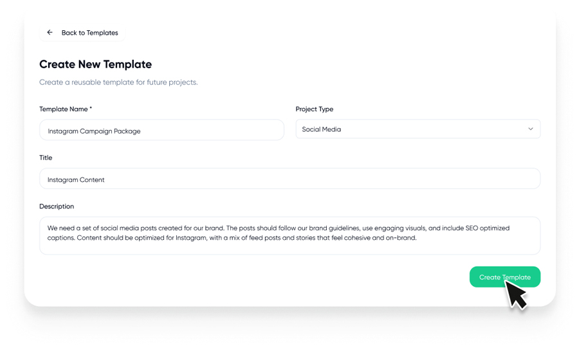Image resolution: width=579 pixels, height=353 pixels.
Task: Click the Title field label
Action: click(x=46, y=158)
